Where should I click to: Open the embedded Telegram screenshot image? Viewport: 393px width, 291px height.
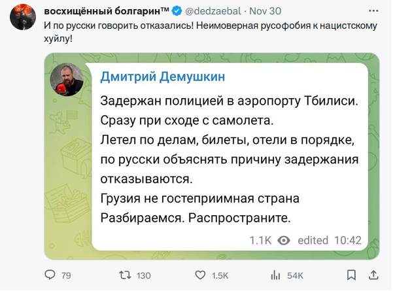(211, 156)
